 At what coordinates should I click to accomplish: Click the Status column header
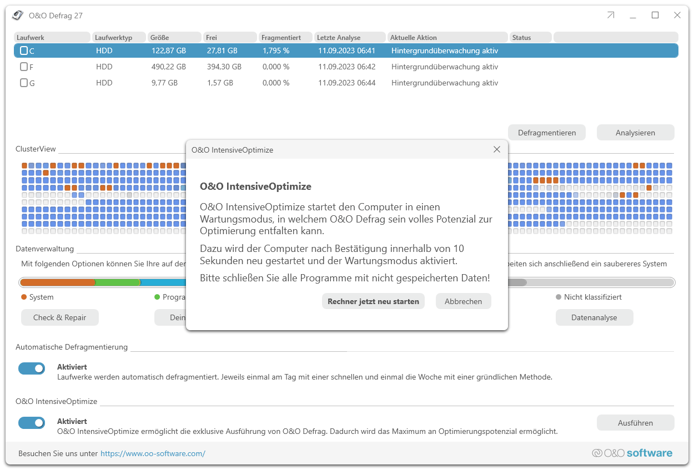point(530,37)
